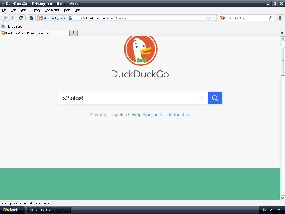Open the Windows start button
Viewport: 285px width, 214px height.
pos(12,210)
